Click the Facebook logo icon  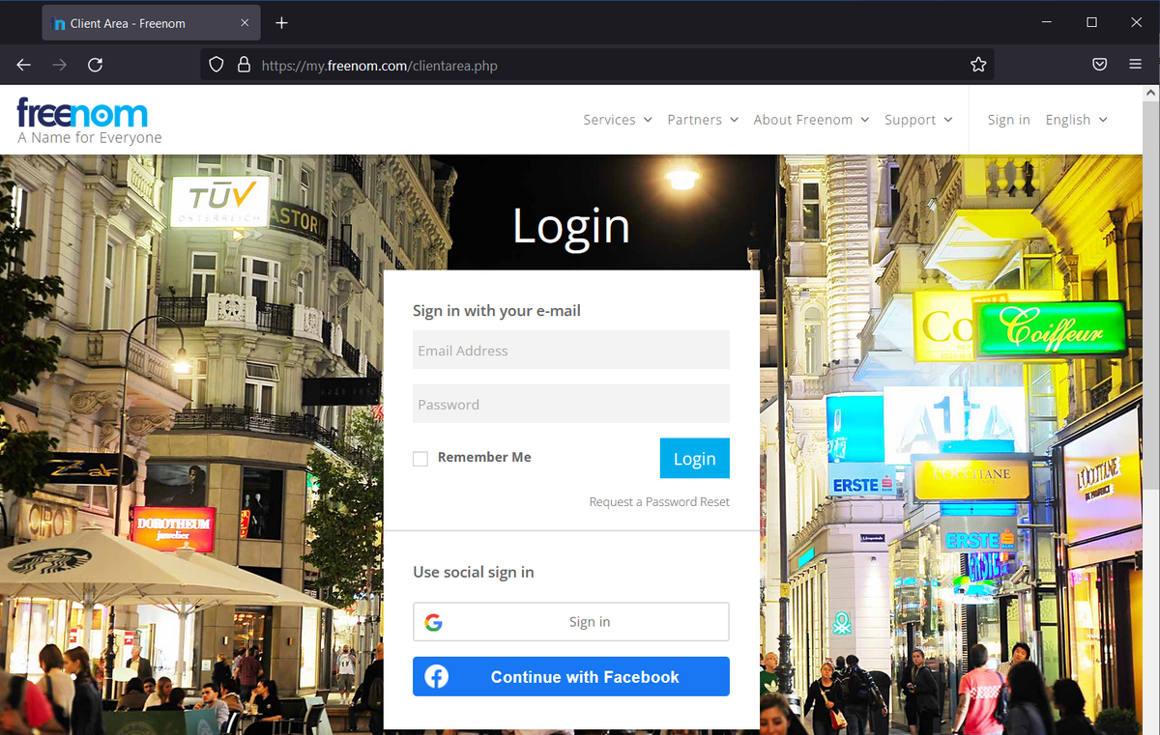point(437,677)
